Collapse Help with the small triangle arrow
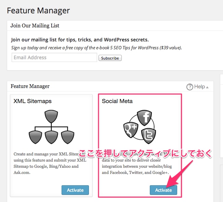This screenshot has height=202, width=223. point(207,87)
